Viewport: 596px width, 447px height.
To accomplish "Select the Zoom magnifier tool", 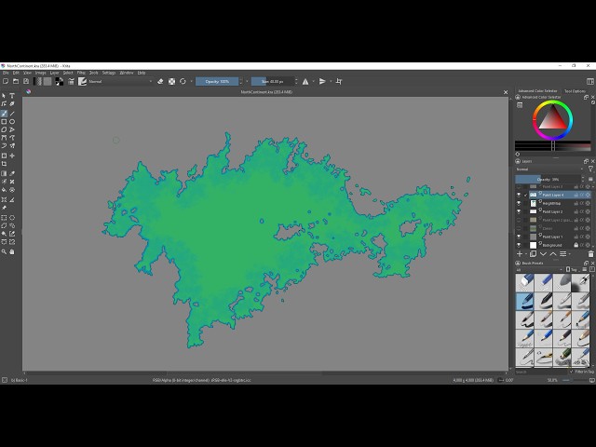I will click(4, 251).
